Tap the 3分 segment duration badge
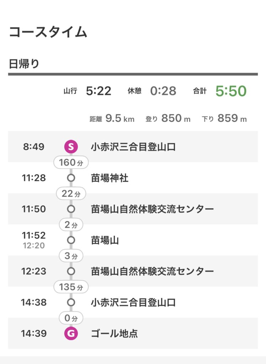The height and width of the screenshot is (364, 266). (71, 256)
